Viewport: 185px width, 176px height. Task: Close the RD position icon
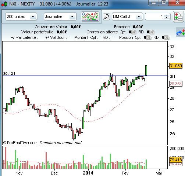point(167,37)
